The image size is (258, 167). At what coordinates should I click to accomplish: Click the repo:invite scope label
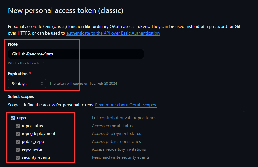click(x=32, y=149)
